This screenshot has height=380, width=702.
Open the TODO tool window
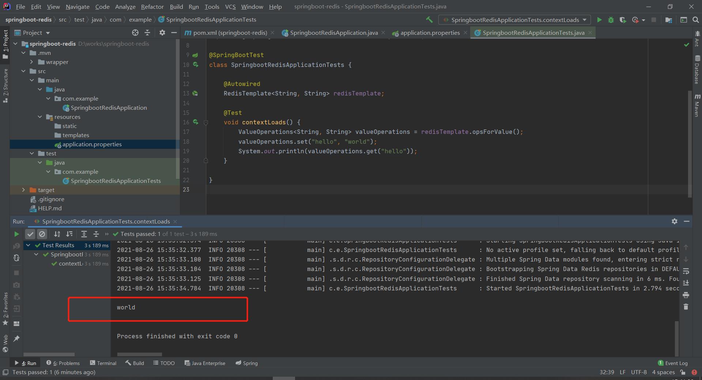click(164, 363)
